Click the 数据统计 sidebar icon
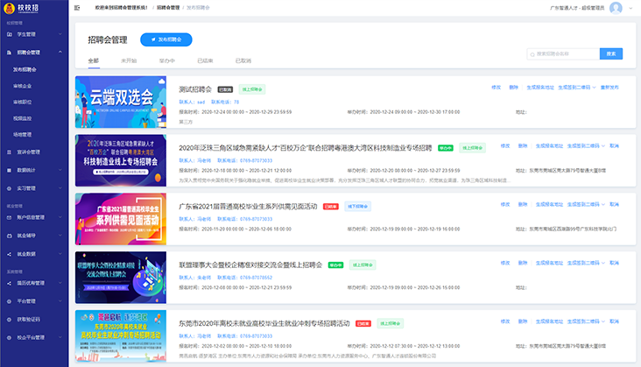Viewport: 641px width, 367px height. coord(9,170)
